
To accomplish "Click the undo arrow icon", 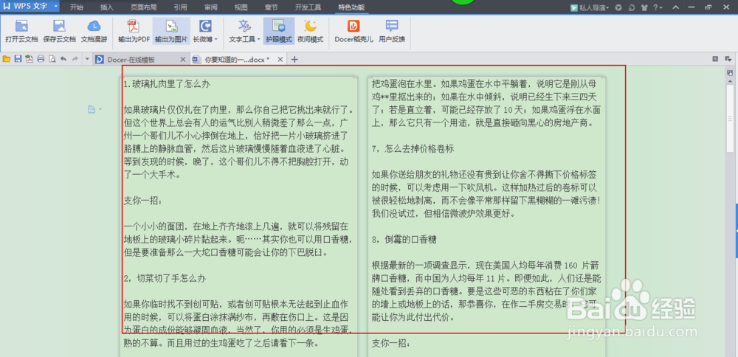I will 63,59.
